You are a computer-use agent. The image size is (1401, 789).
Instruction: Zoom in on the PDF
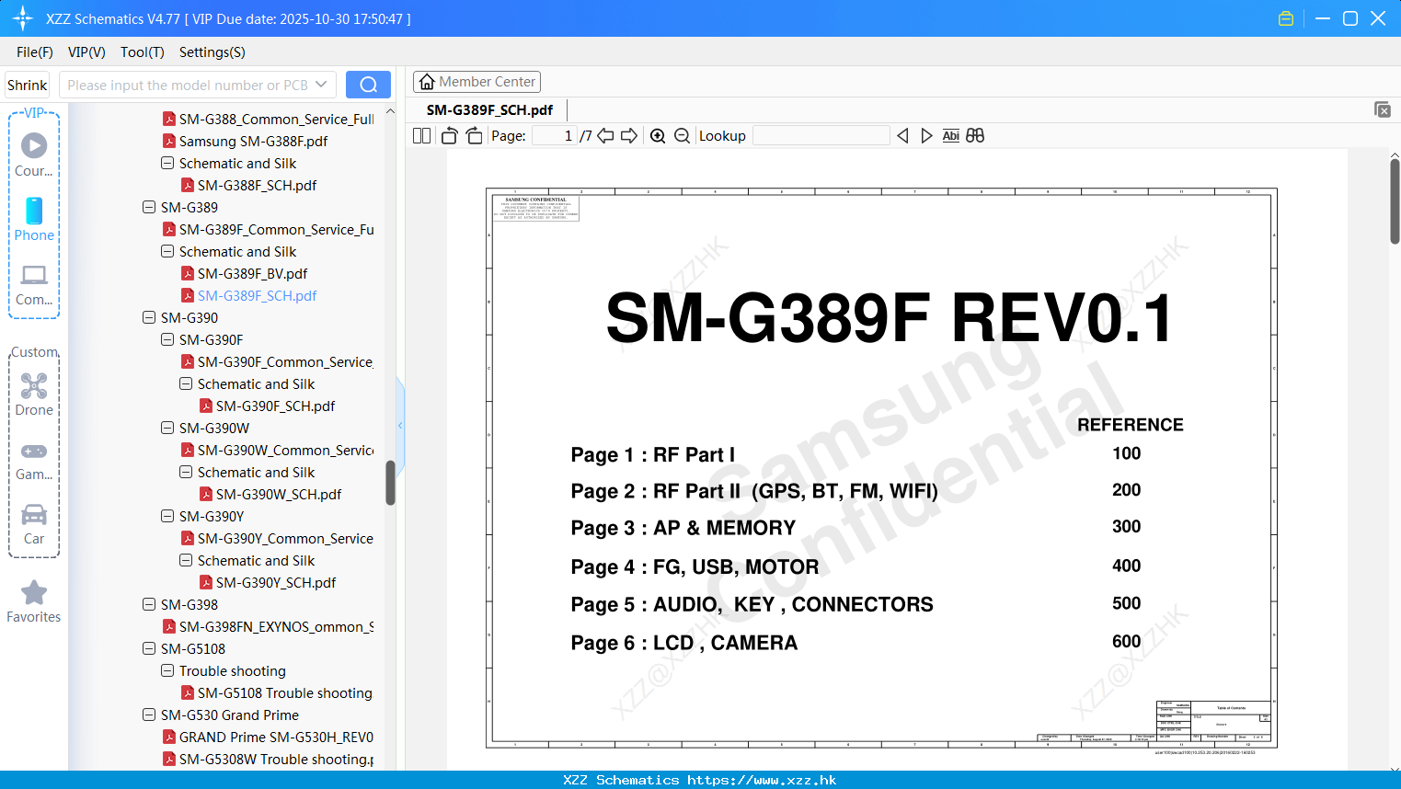tap(658, 136)
